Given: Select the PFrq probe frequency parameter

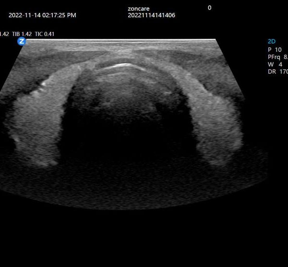Looking at the screenshot, I should (x=277, y=57).
